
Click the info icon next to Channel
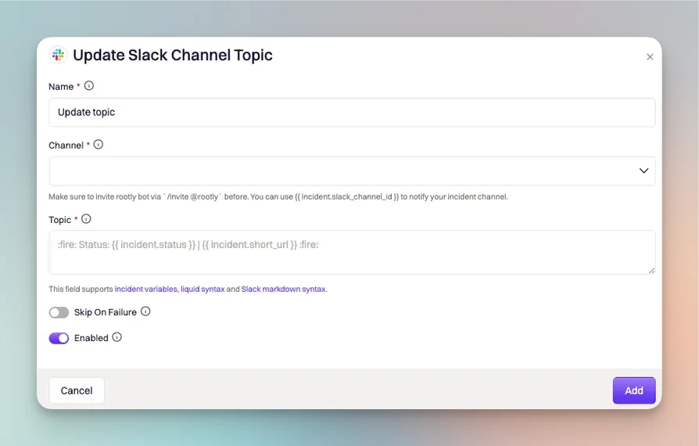click(x=98, y=145)
